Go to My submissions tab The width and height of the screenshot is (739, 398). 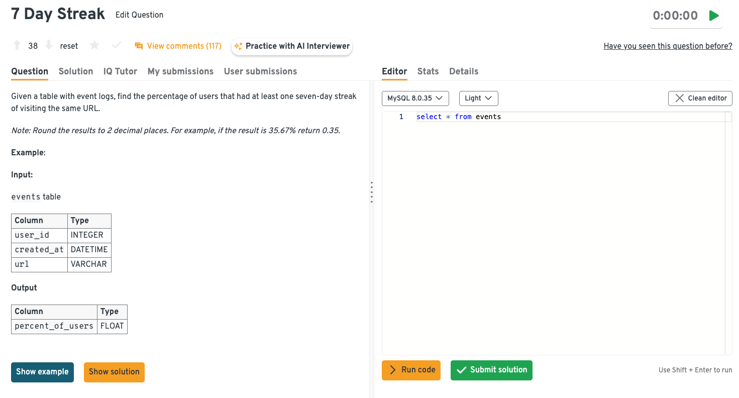(x=180, y=71)
